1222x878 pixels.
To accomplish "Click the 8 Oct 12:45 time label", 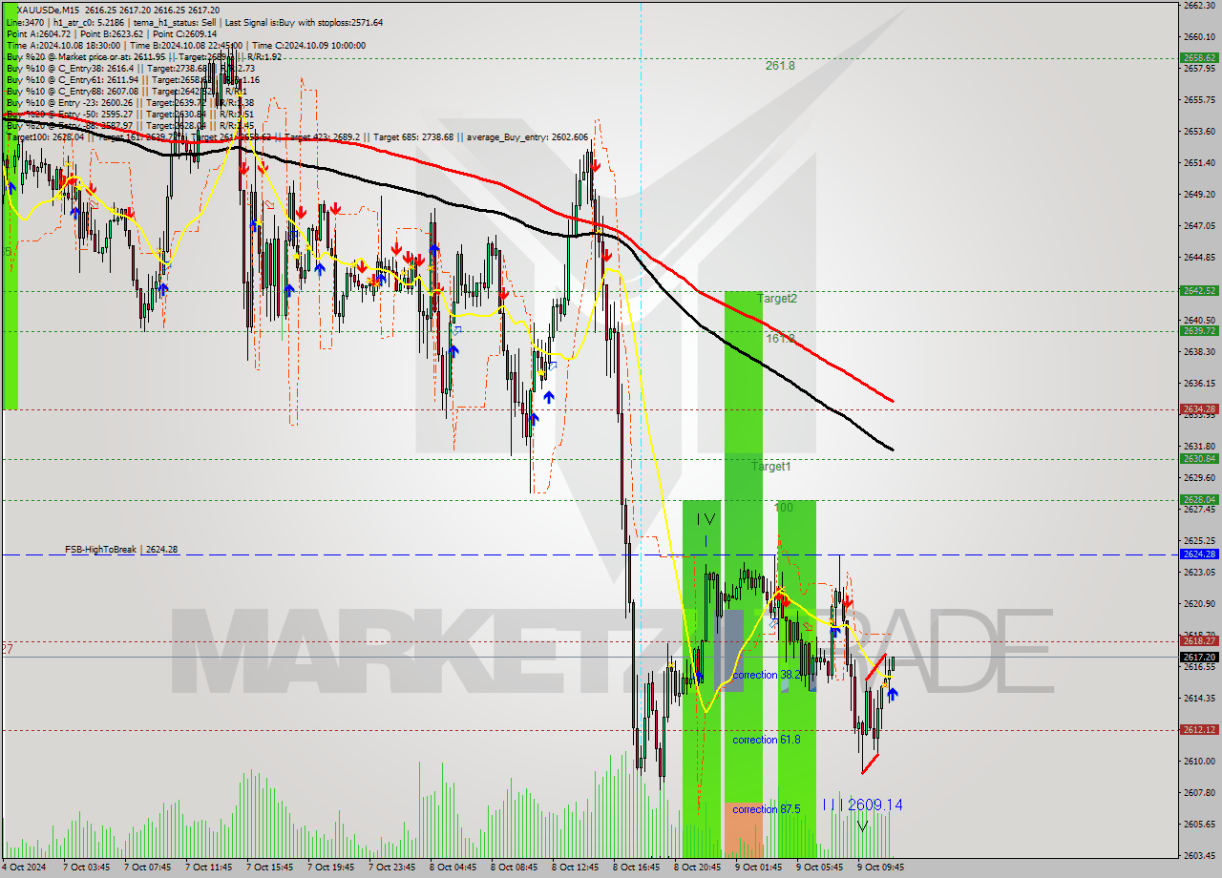I will [575, 868].
